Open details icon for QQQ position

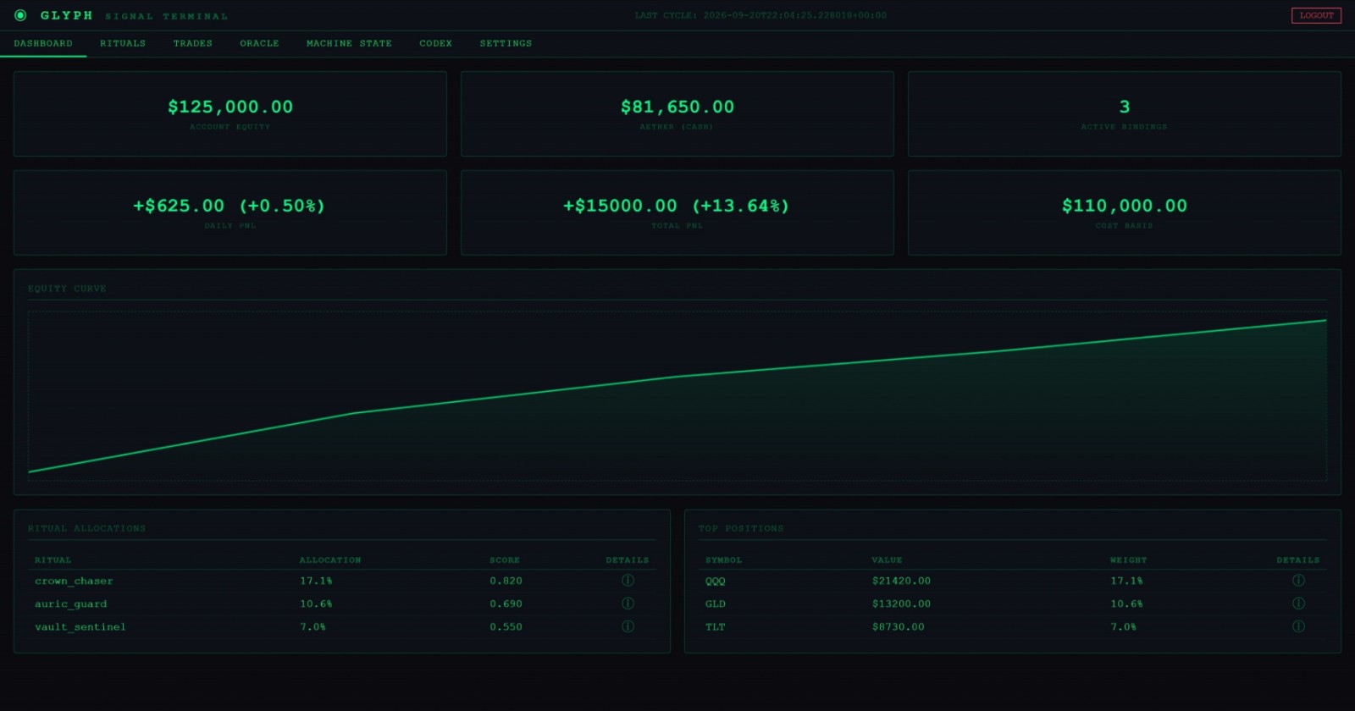[1298, 581]
